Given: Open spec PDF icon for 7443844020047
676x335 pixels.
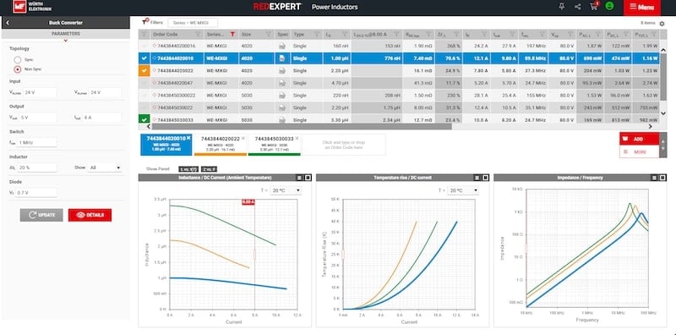Looking at the screenshot, I should (x=282, y=82).
